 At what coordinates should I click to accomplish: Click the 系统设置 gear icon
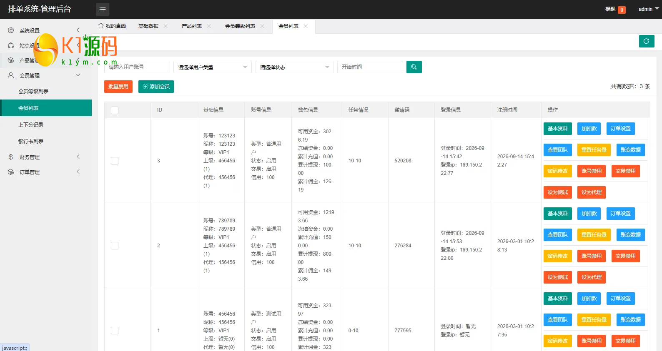[11, 30]
